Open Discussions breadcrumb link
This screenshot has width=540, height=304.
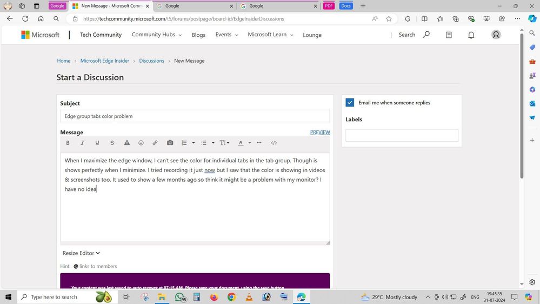(x=151, y=61)
